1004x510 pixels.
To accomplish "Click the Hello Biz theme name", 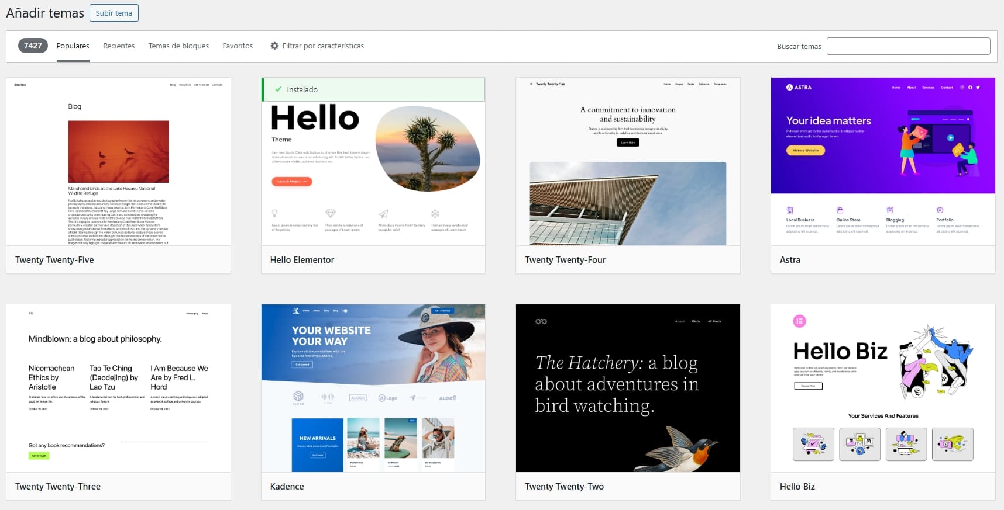I will (x=797, y=487).
